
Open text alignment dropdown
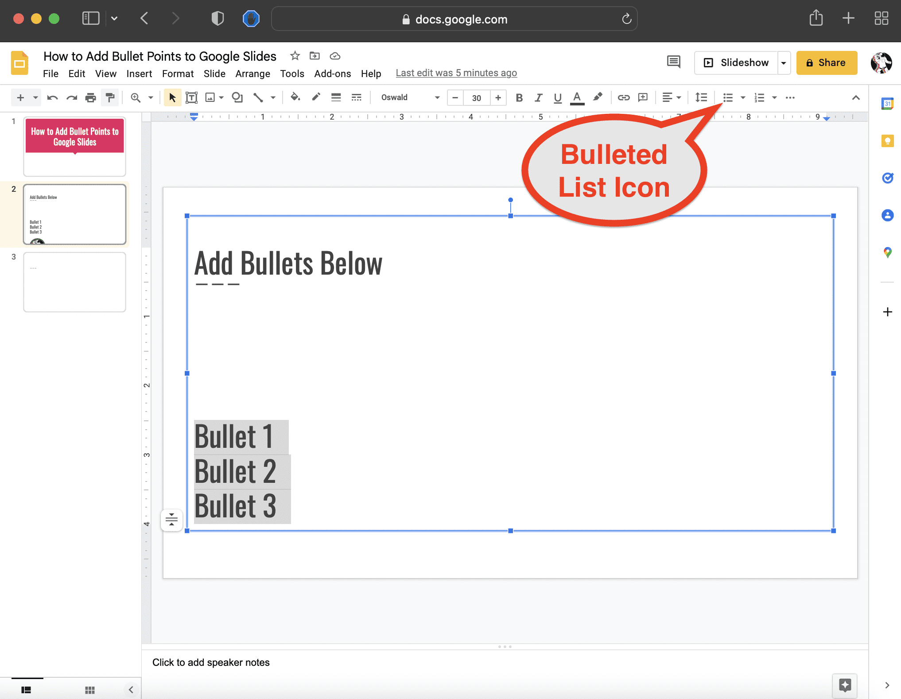(x=672, y=97)
